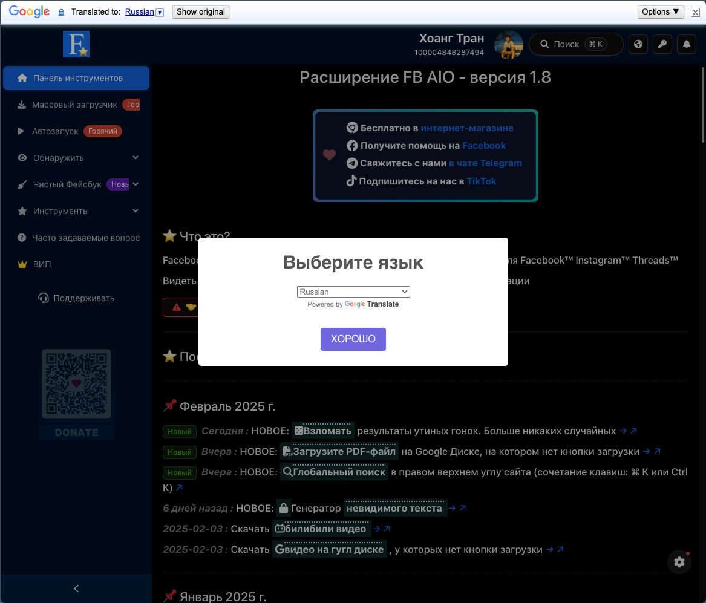The height and width of the screenshot is (603, 706).
Task: Open the Options dropdown in translate bar
Action: tap(661, 11)
